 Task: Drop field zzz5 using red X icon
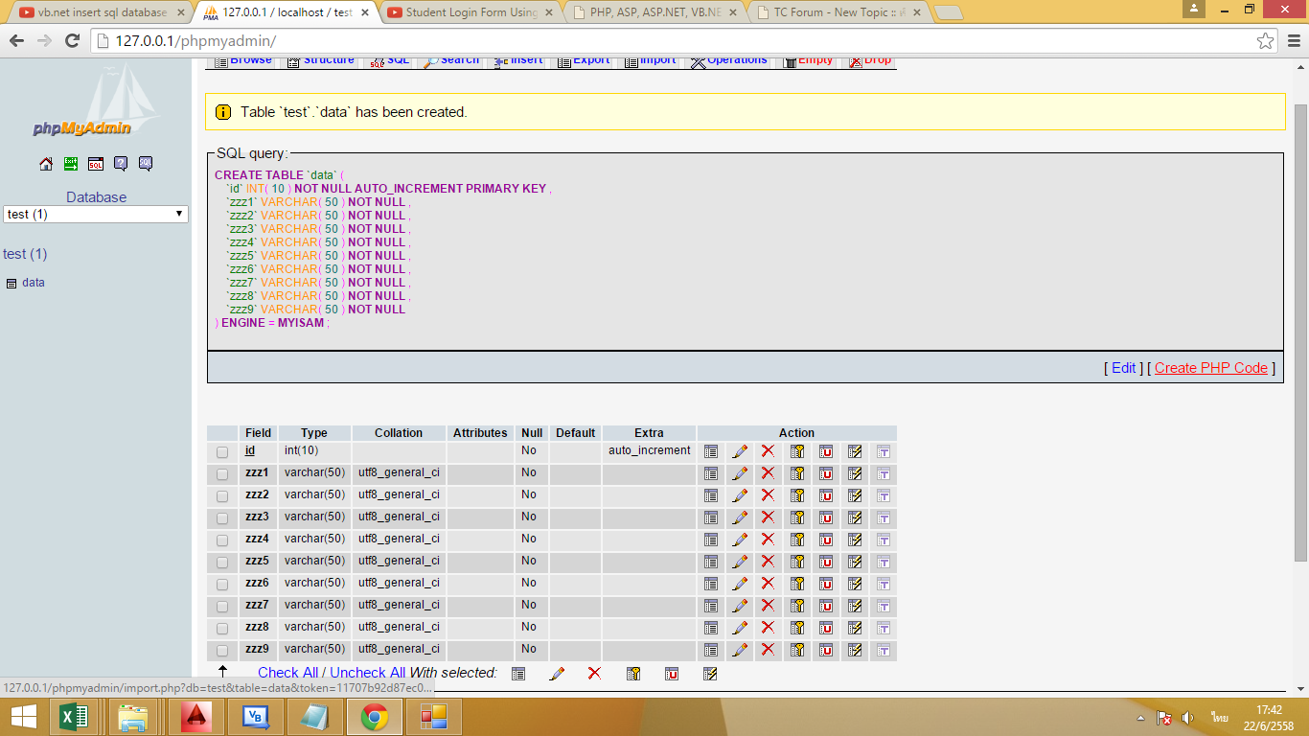click(x=768, y=562)
